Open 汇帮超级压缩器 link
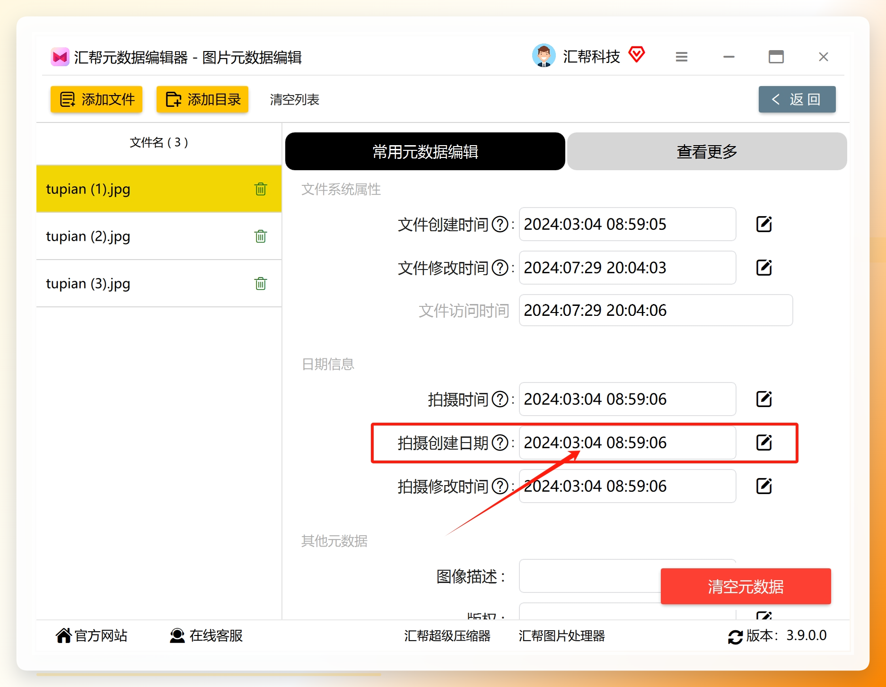The image size is (886, 687). [447, 636]
